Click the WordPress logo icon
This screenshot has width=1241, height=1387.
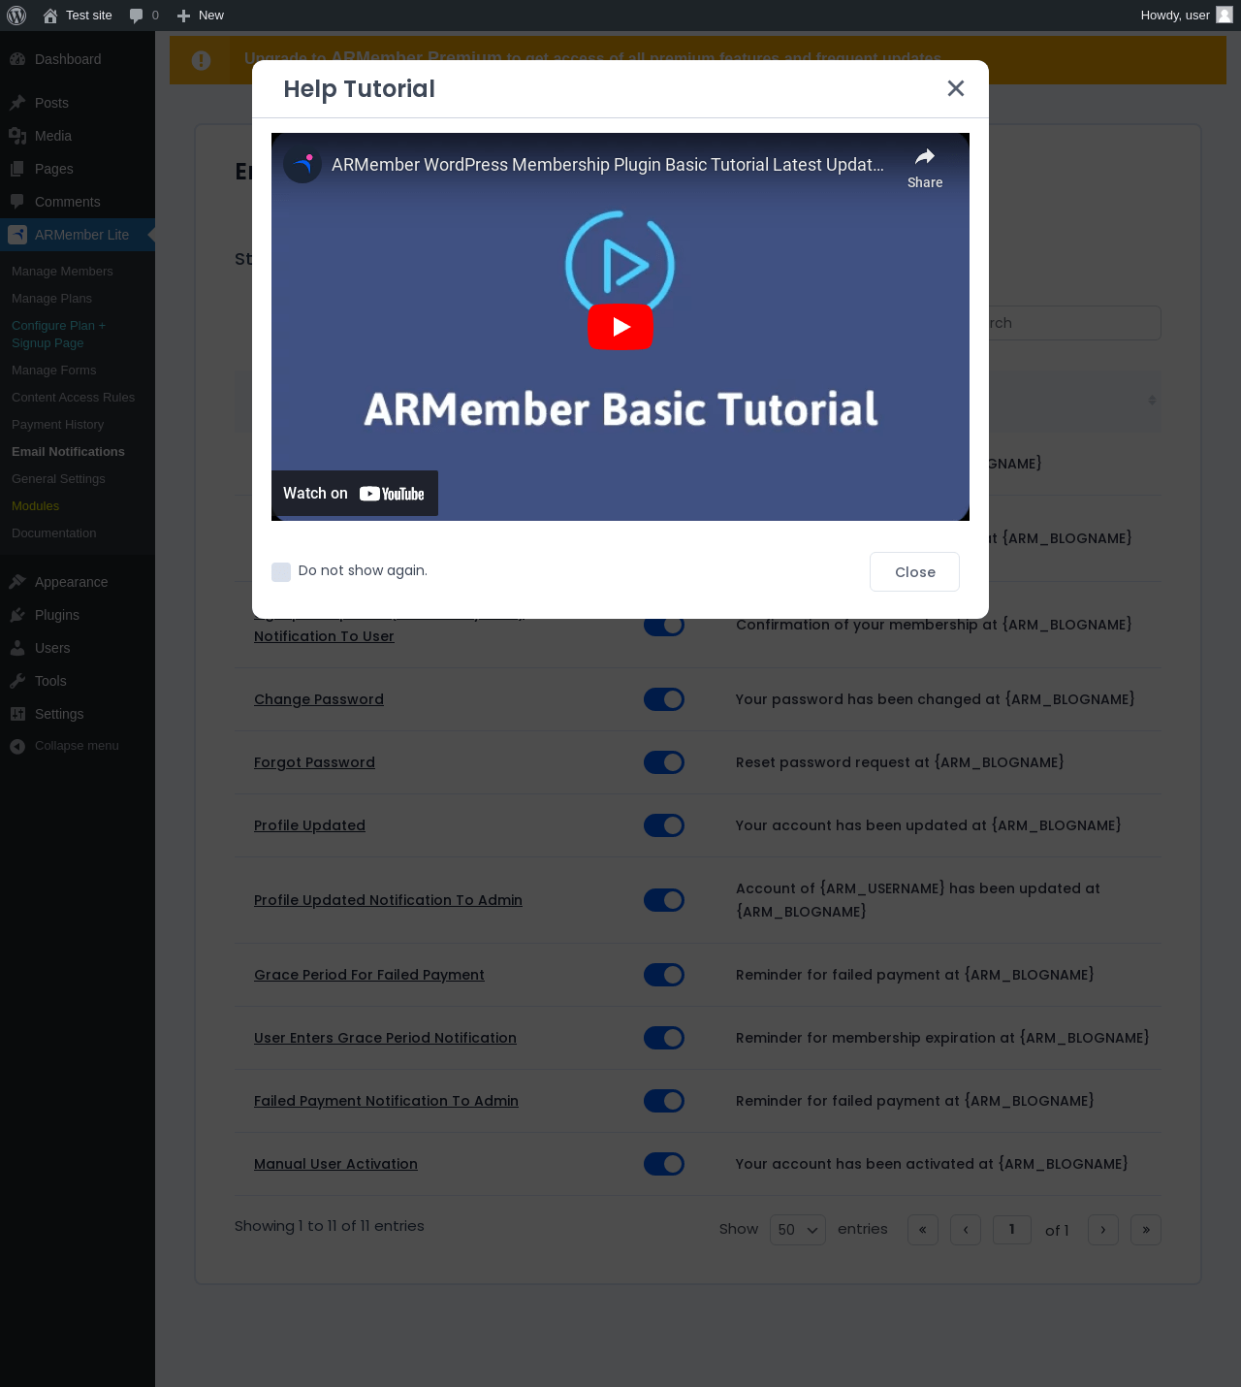click(16, 16)
